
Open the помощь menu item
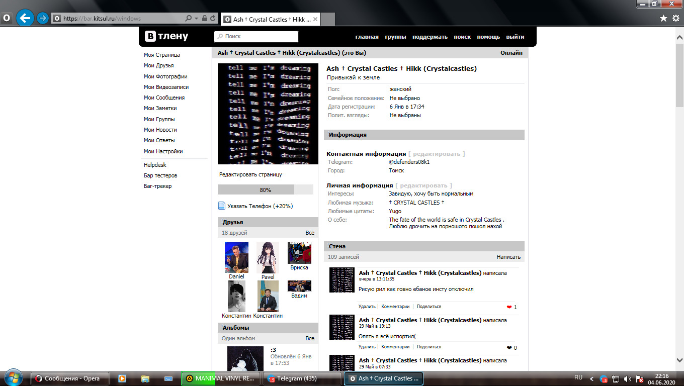pyautogui.click(x=488, y=37)
